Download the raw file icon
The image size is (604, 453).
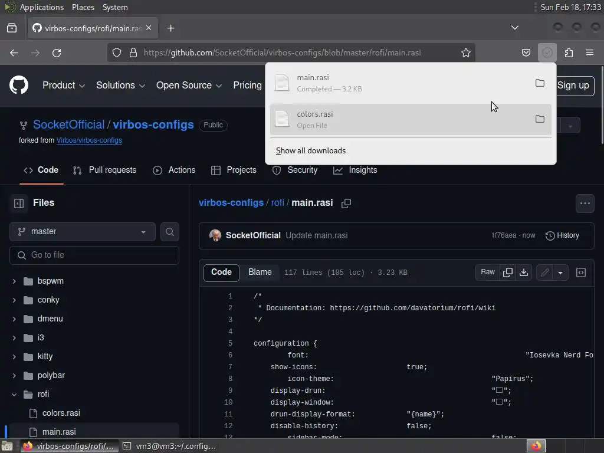click(524, 272)
